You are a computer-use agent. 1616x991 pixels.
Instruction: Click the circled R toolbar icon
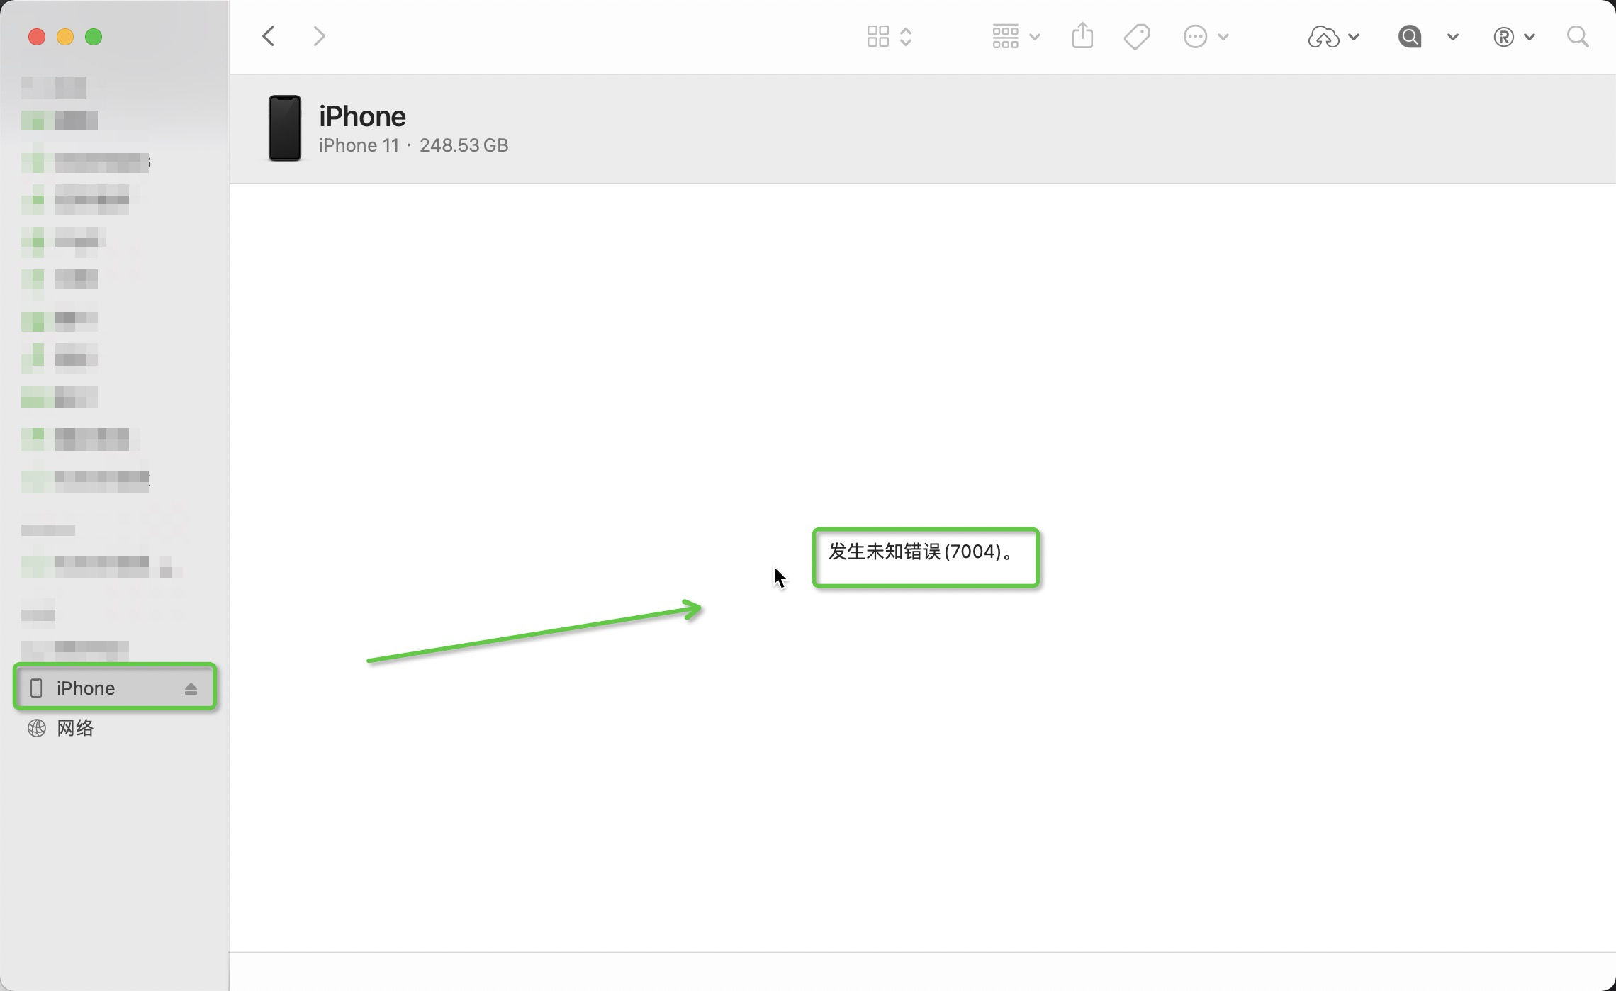[x=1503, y=37]
